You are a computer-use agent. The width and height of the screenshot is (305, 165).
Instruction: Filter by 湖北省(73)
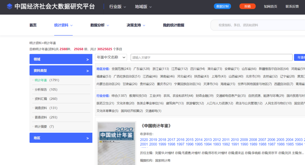(215, 69)
